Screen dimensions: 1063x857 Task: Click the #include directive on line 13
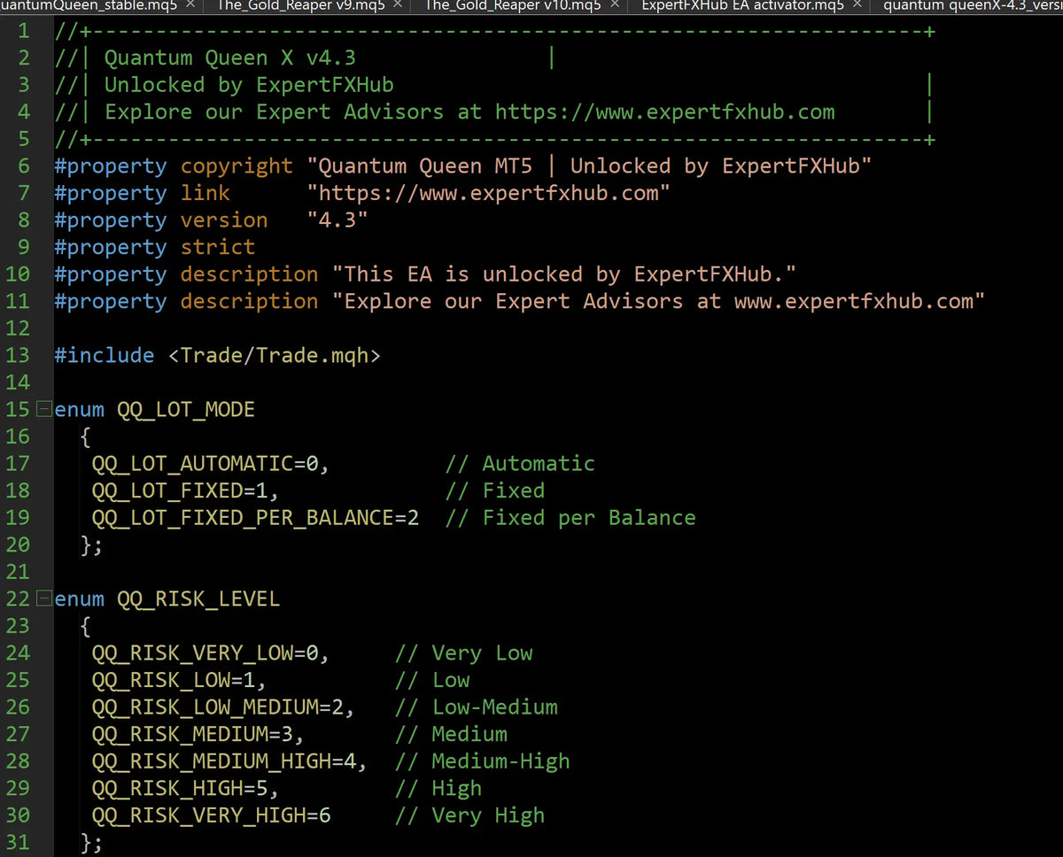click(x=104, y=356)
